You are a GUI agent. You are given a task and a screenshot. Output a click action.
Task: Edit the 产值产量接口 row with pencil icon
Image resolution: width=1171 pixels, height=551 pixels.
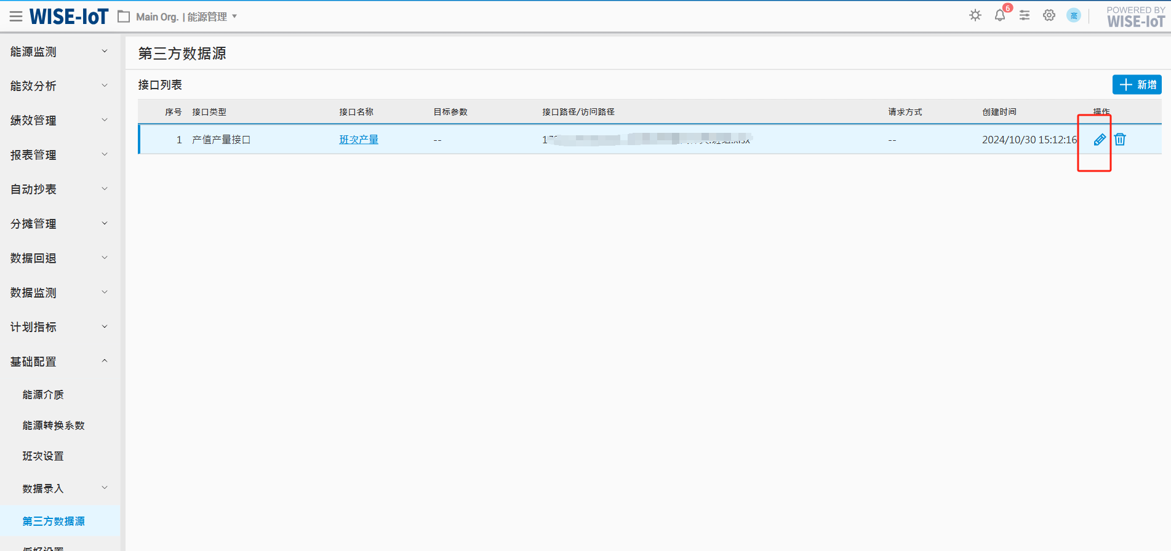[x=1100, y=140]
